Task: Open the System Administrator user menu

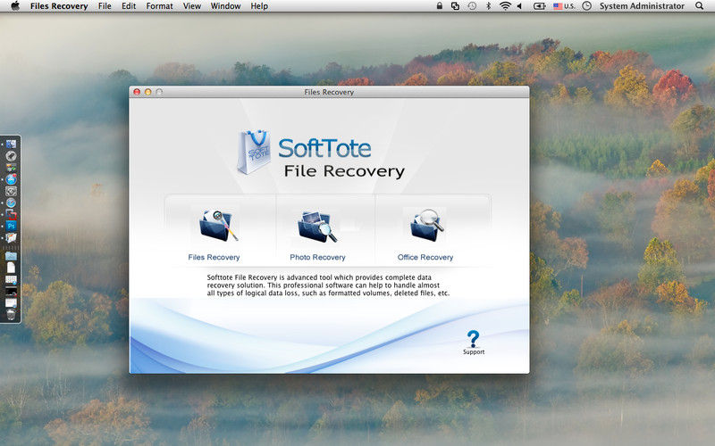Action: pyautogui.click(x=642, y=6)
